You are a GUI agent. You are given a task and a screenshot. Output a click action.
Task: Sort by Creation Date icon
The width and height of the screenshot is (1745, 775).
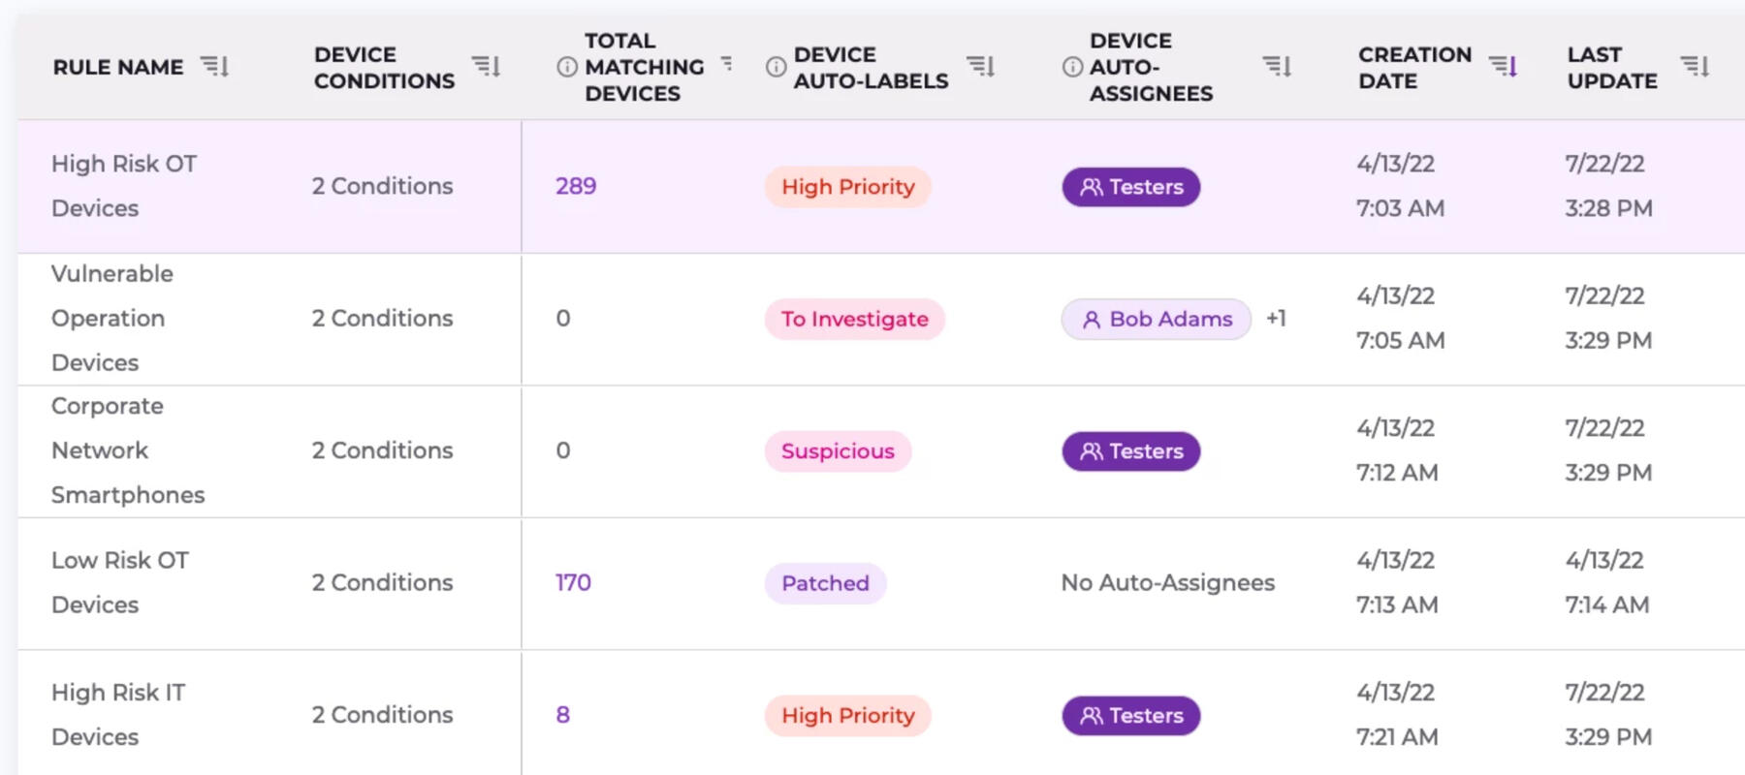point(1503,67)
